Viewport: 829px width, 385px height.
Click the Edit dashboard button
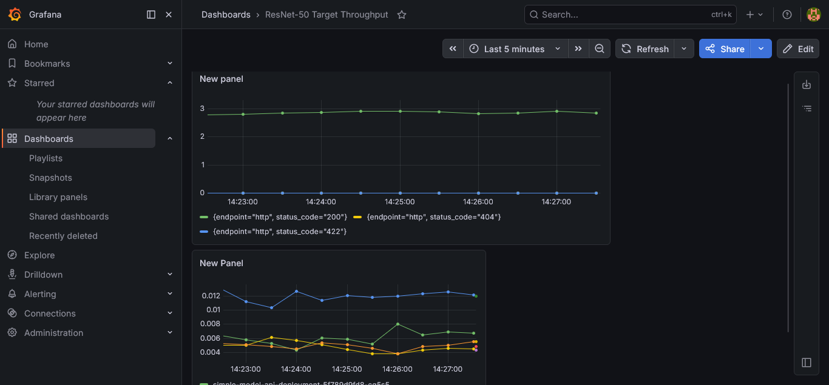click(x=798, y=49)
